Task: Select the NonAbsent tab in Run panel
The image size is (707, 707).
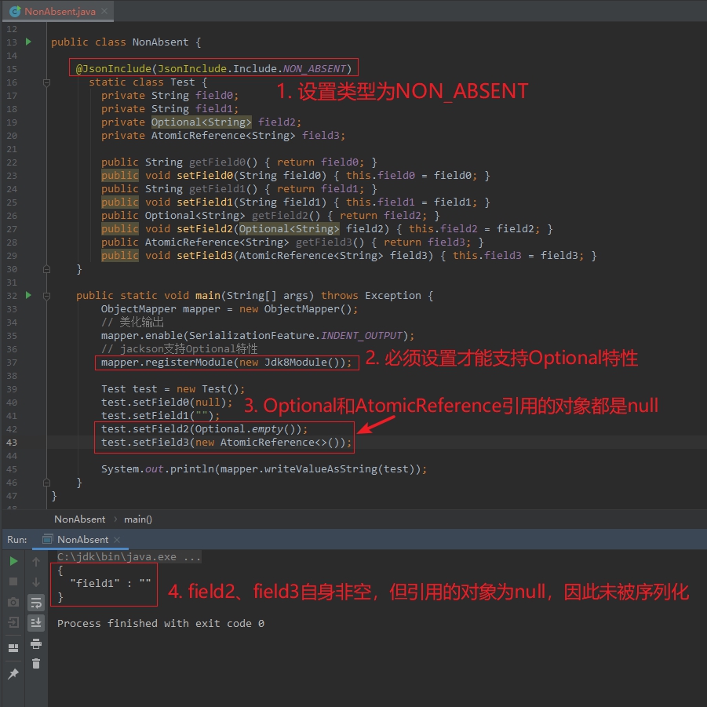Action: click(82, 539)
